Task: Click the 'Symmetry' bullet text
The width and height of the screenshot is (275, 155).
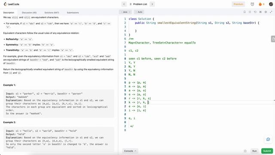Action: tap(30, 45)
